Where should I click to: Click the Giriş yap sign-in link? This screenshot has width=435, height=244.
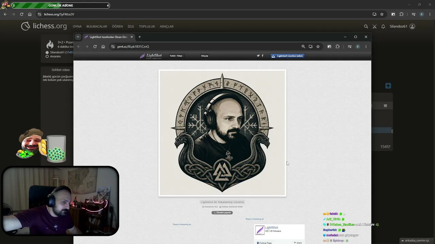tap(205, 56)
